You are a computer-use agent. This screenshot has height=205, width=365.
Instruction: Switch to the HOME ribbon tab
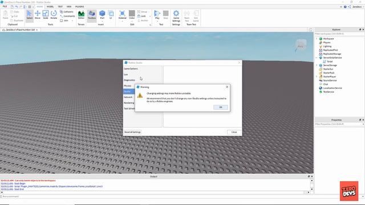(40, 6)
